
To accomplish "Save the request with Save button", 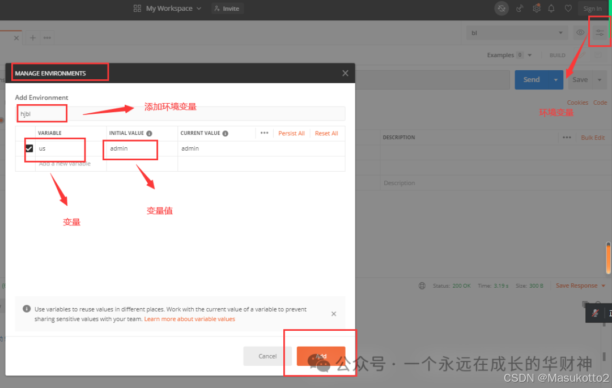I will 580,79.
